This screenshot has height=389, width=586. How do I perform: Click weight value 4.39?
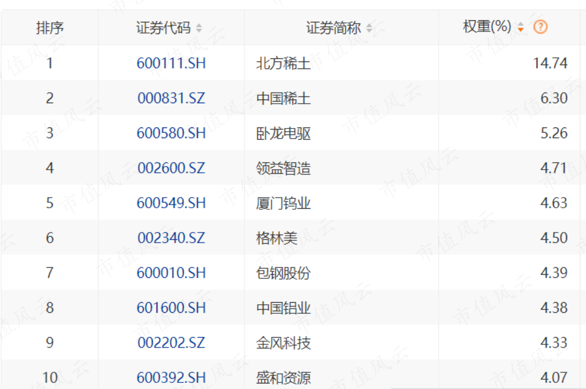click(554, 273)
